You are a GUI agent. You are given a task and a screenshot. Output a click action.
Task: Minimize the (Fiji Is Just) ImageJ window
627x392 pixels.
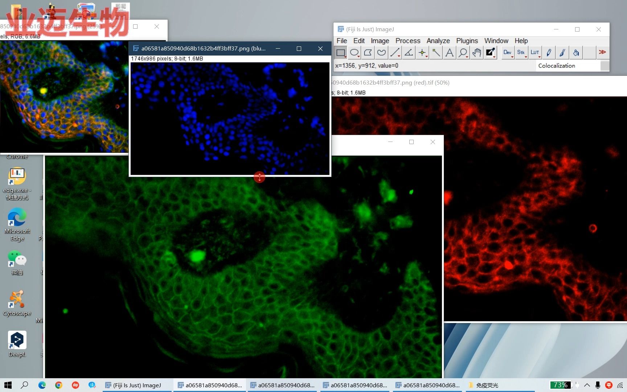[x=556, y=29]
